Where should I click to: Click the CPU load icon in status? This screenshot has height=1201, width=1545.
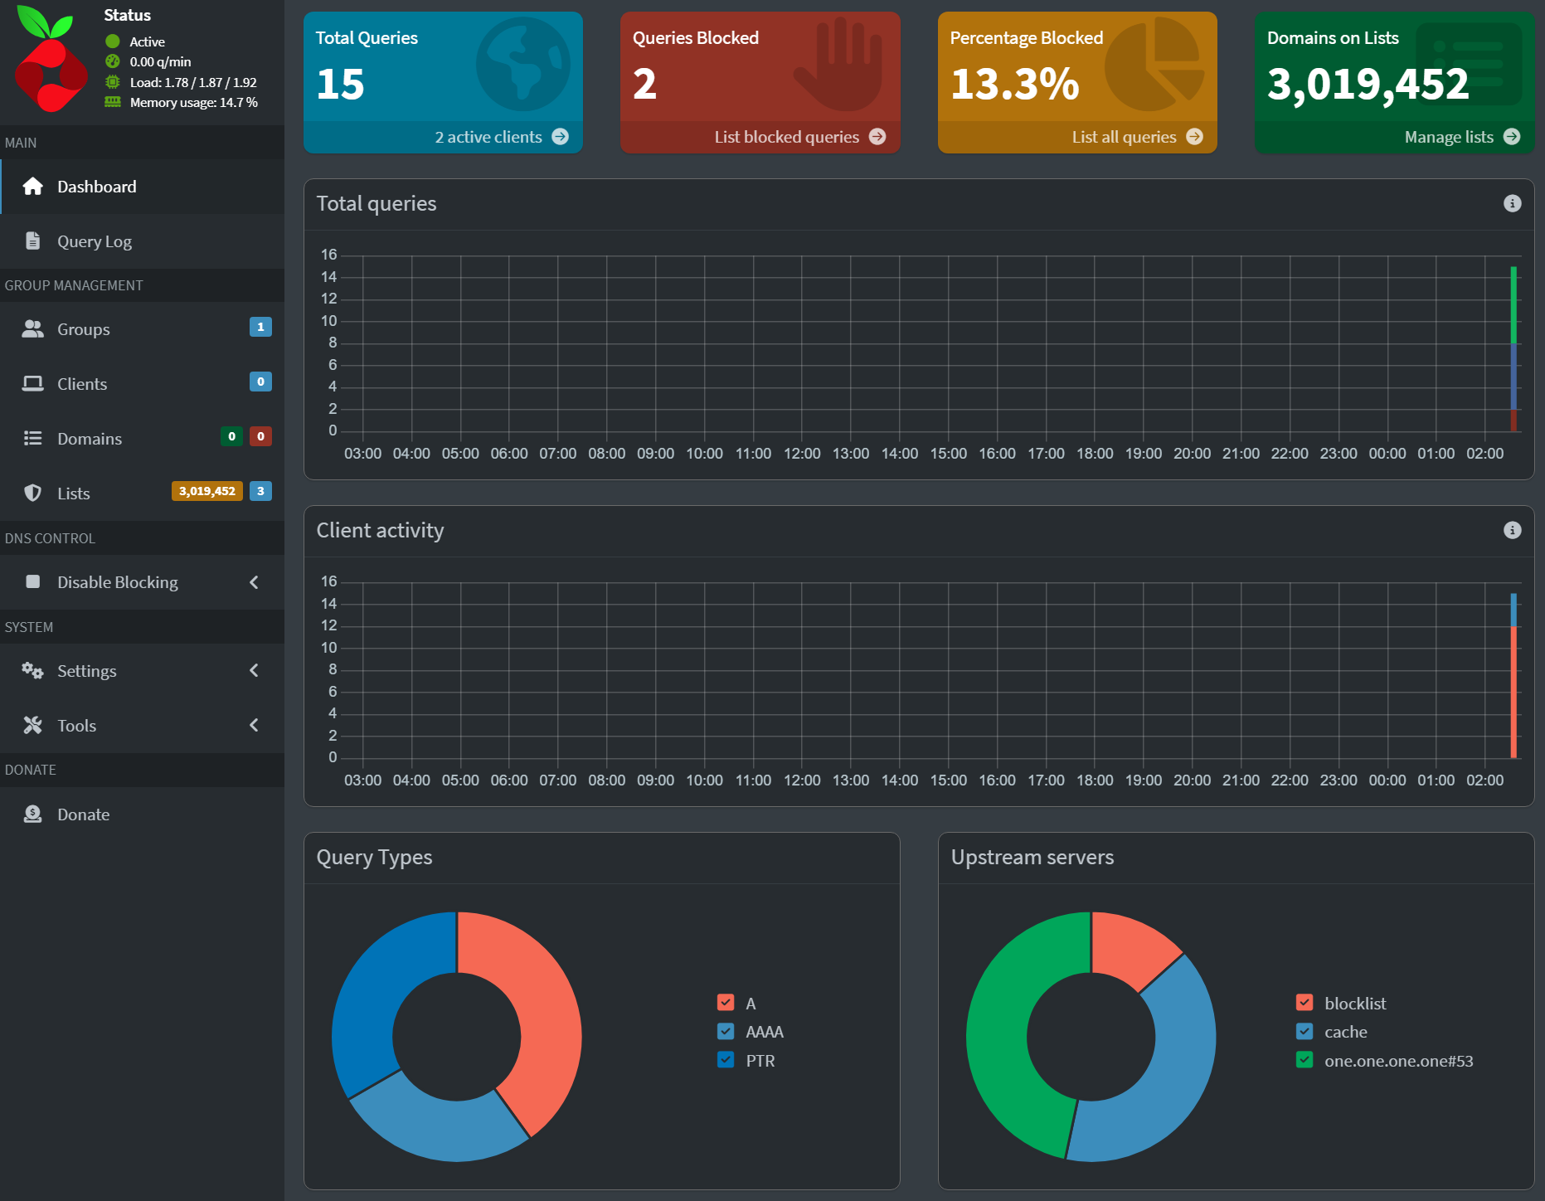coord(113,82)
